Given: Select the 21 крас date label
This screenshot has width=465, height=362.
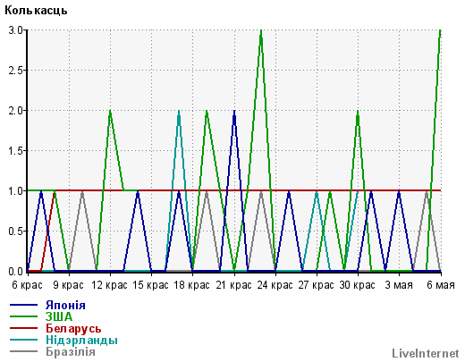Looking at the screenshot, I should point(233,285).
